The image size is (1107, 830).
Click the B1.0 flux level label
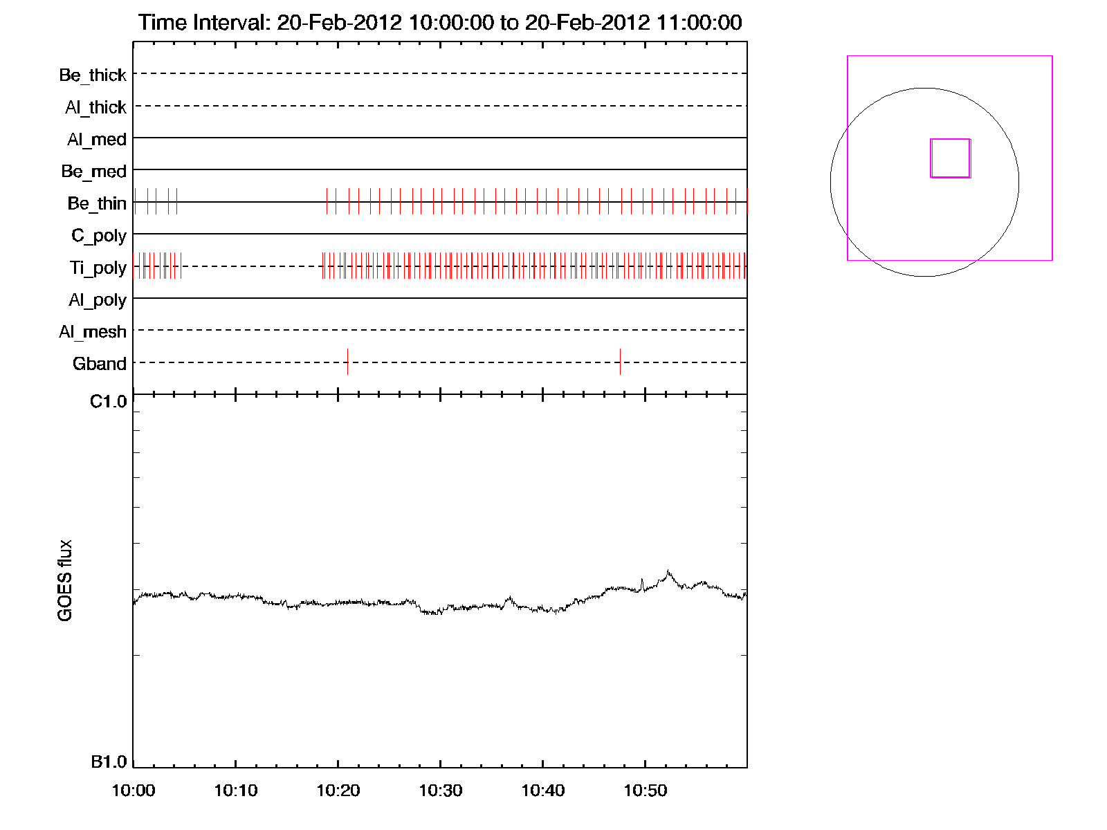coord(109,762)
